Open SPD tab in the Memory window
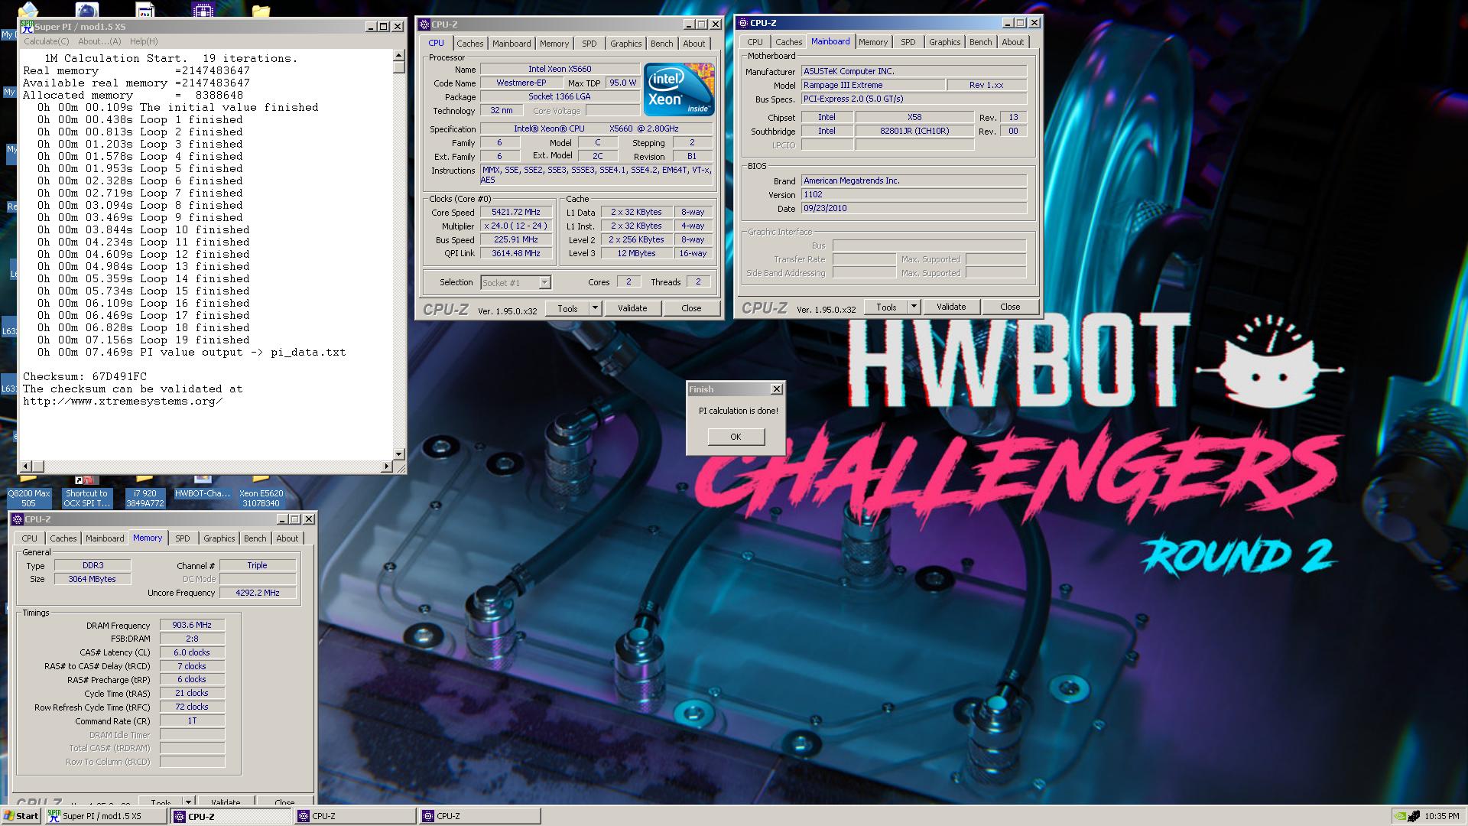1468x826 pixels. click(x=182, y=538)
